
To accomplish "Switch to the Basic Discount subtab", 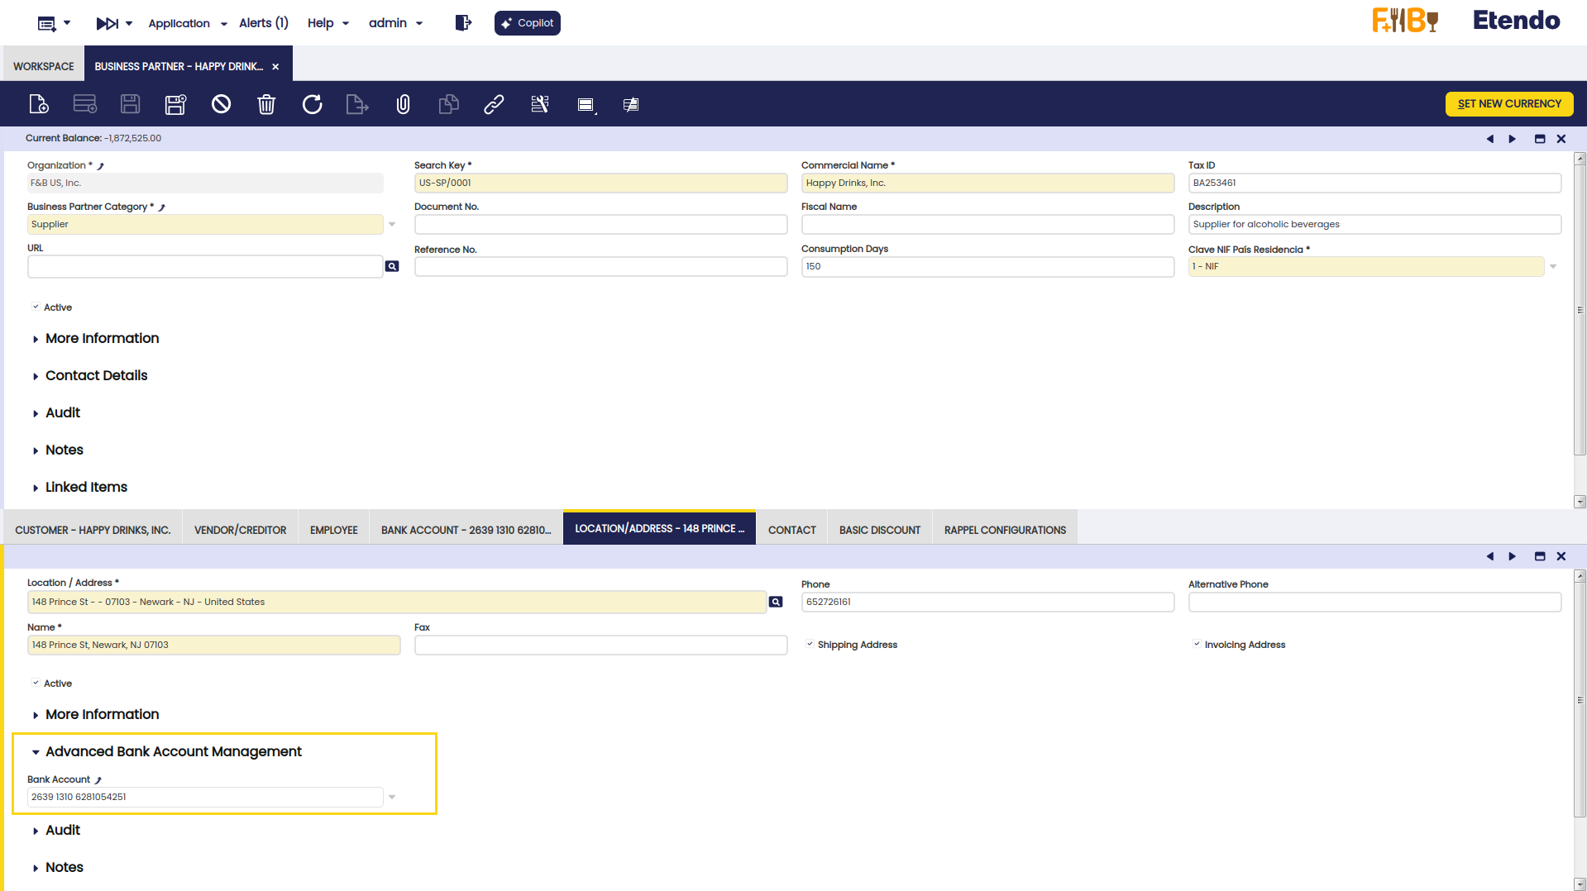I will point(880,530).
